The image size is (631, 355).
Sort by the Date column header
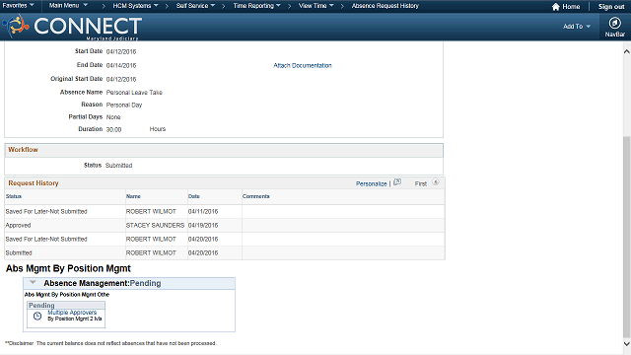pyautogui.click(x=194, y=196)
